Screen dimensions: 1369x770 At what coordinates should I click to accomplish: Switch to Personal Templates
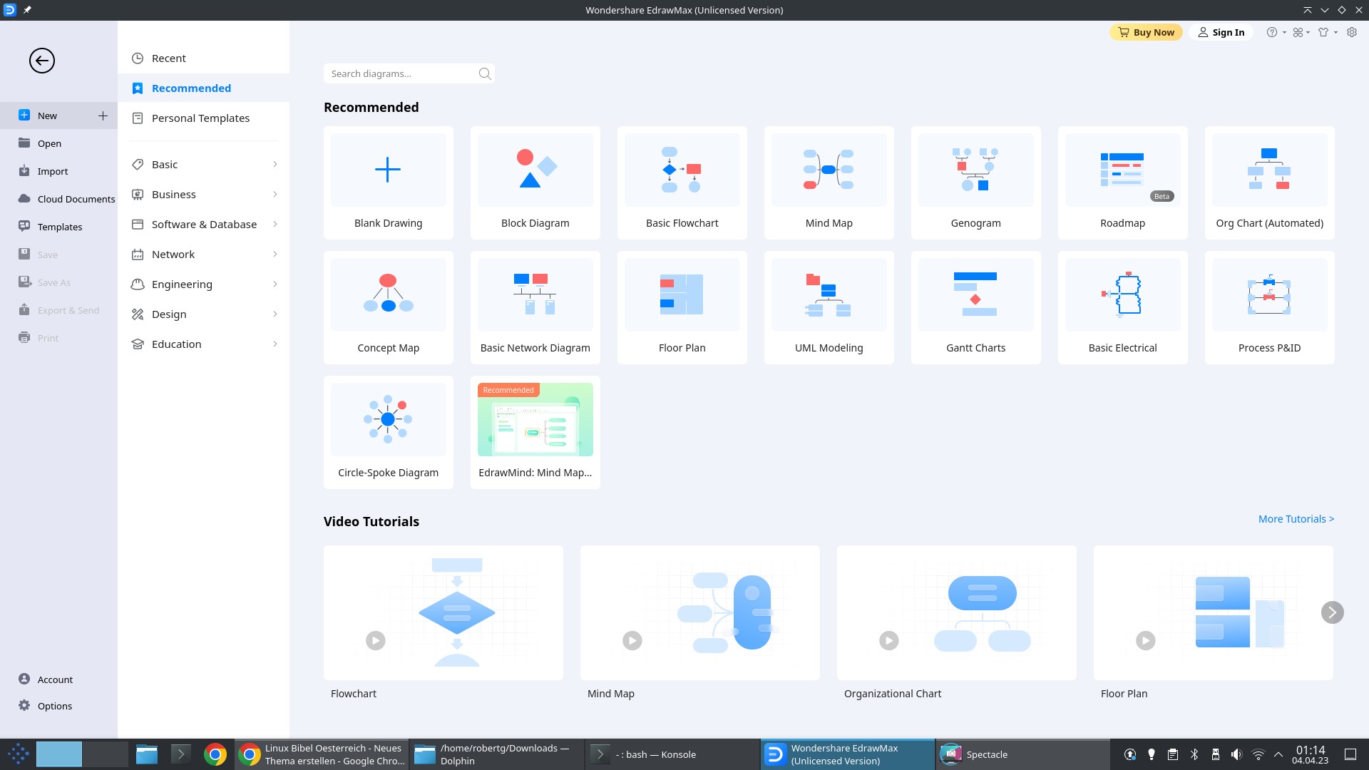pos(200,118)
